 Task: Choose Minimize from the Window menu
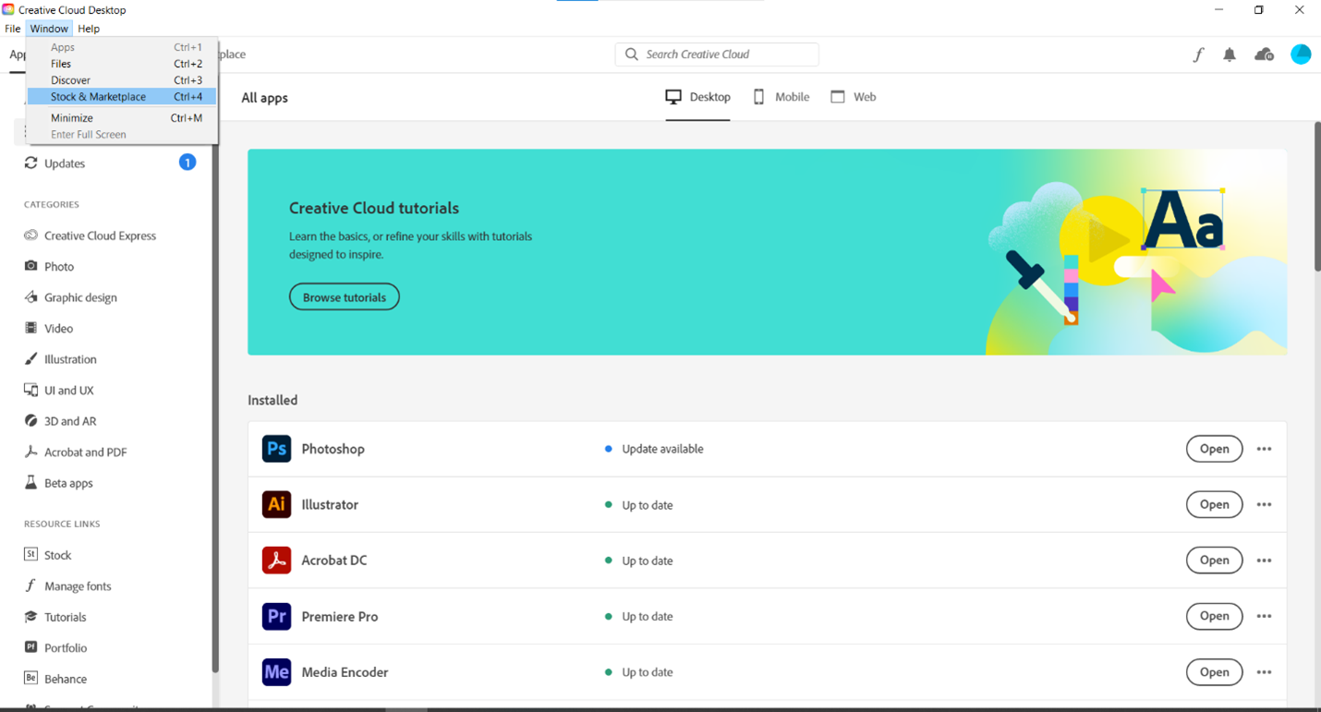(122, 117)
